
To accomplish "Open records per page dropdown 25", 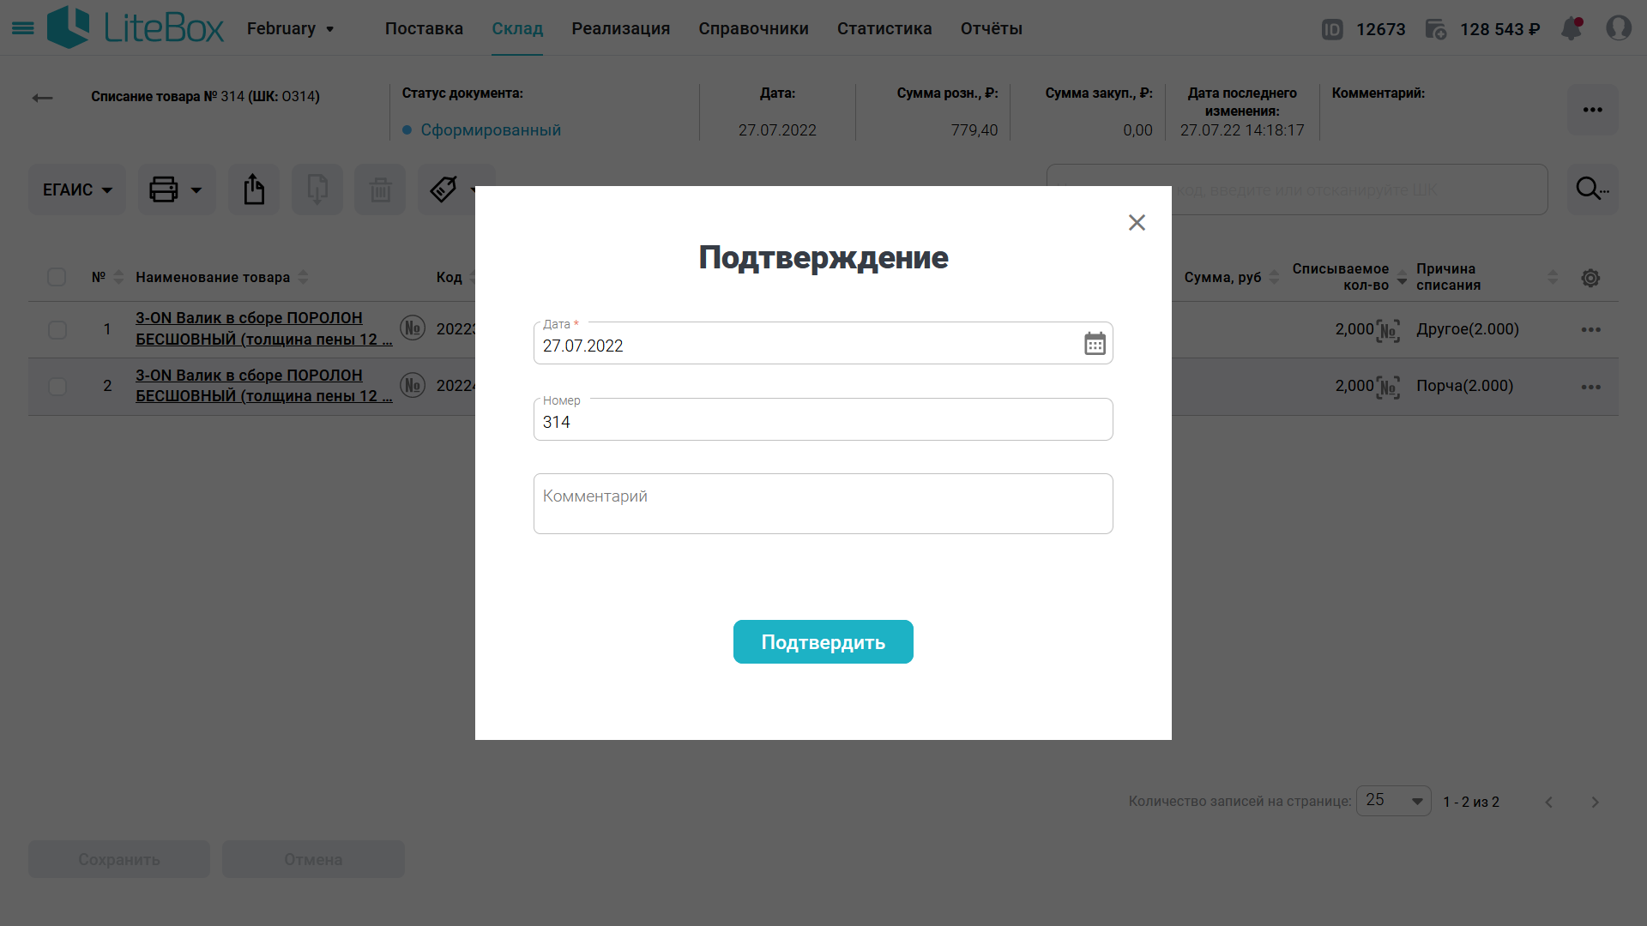I will tap(1393, 801).
